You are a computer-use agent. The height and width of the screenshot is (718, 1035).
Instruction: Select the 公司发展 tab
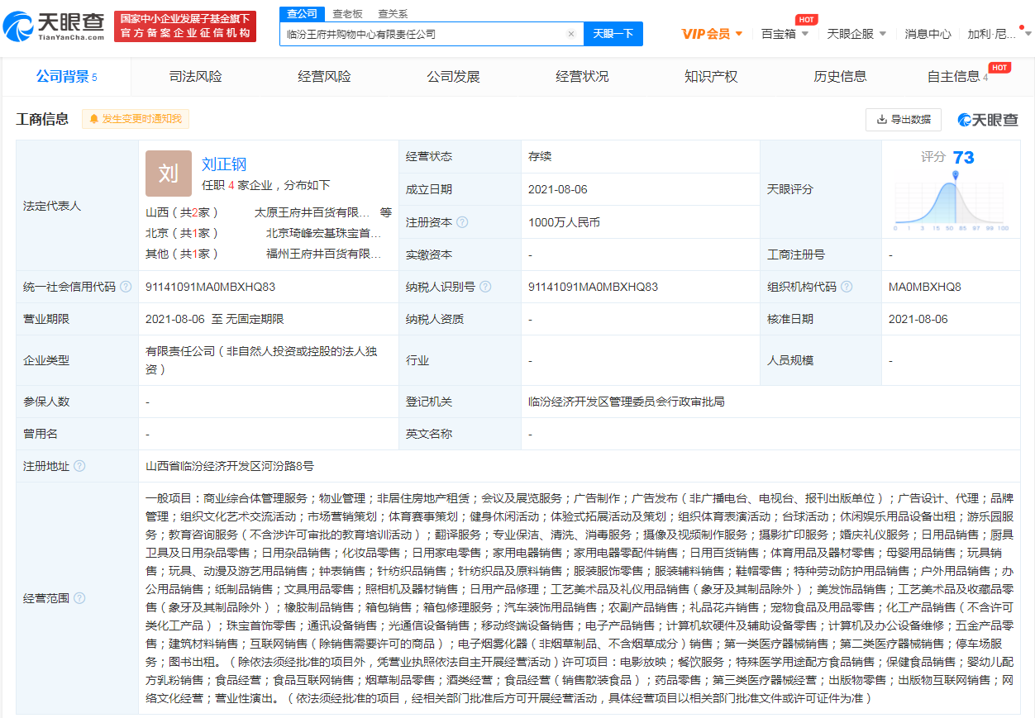(453, 77)
